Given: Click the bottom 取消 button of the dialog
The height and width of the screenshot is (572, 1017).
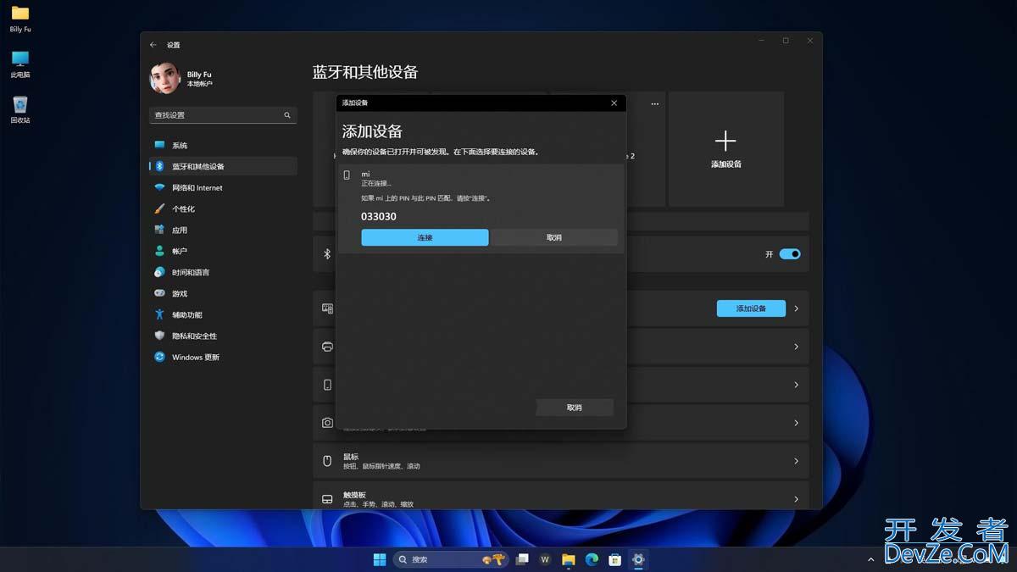Looking at the screenshot, I should point(575,408).
